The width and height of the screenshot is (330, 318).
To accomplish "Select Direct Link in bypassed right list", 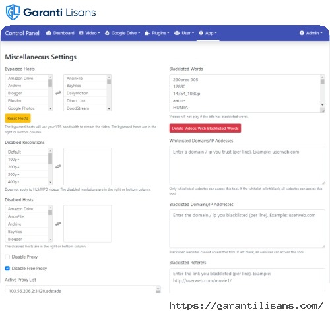I will (x=85, y=100).
